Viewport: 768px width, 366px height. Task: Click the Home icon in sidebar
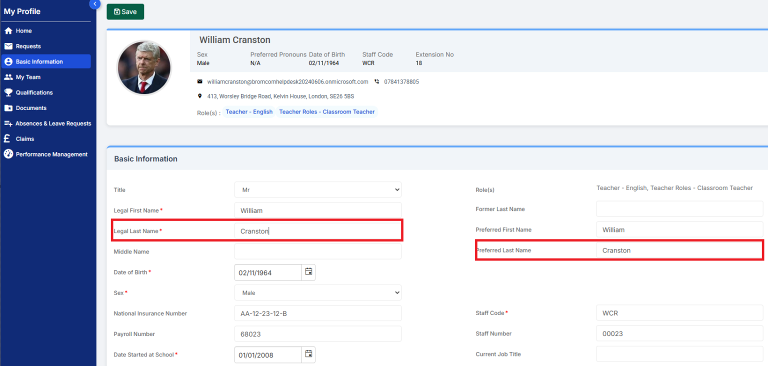click(x=9, y=30)
